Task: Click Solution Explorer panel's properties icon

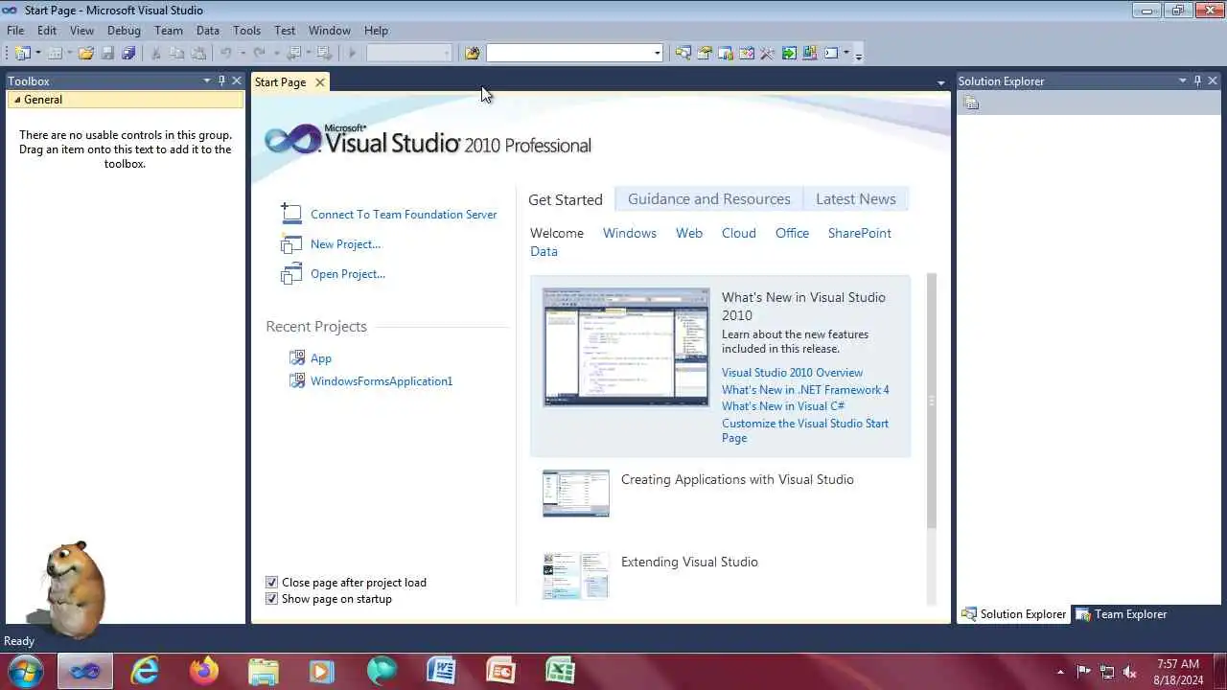Action: pyautogui.click(x=971, y=103)
